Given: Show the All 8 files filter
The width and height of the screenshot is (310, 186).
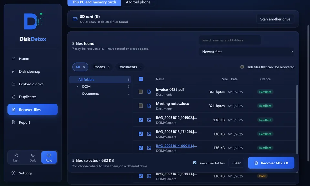Looking at the screenshot, I should [x=80, y=67].
